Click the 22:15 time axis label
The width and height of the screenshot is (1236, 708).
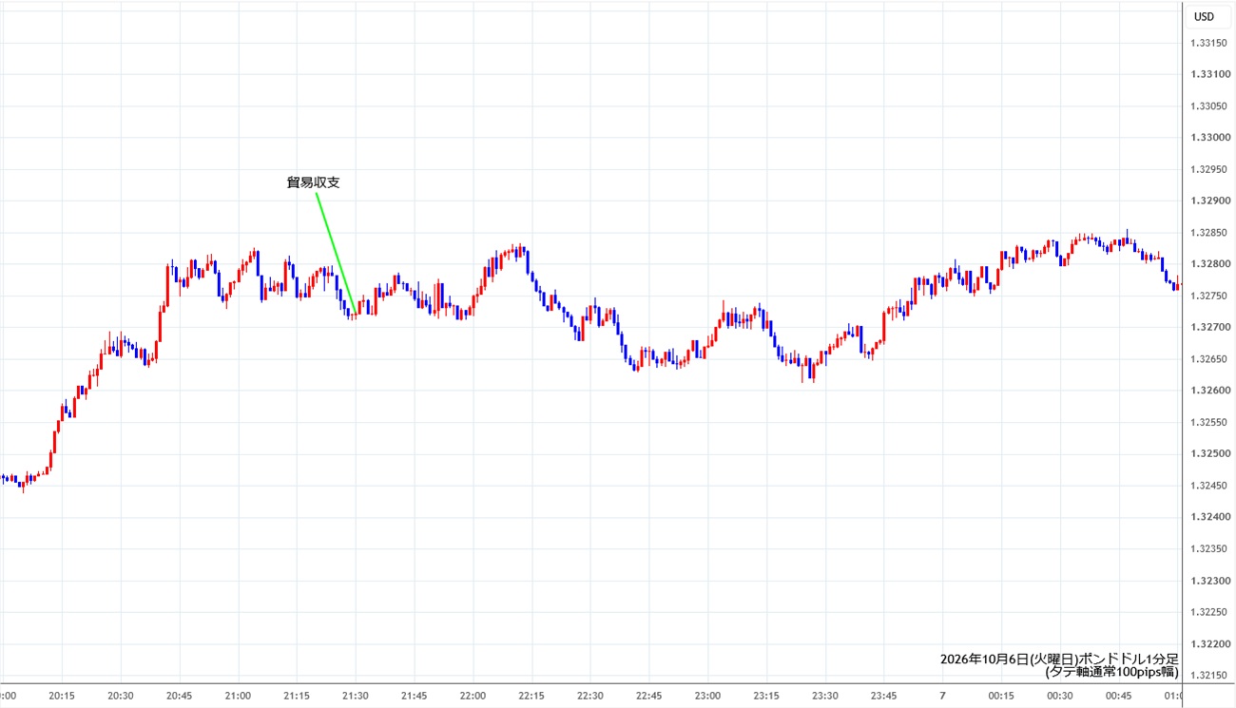531,696
